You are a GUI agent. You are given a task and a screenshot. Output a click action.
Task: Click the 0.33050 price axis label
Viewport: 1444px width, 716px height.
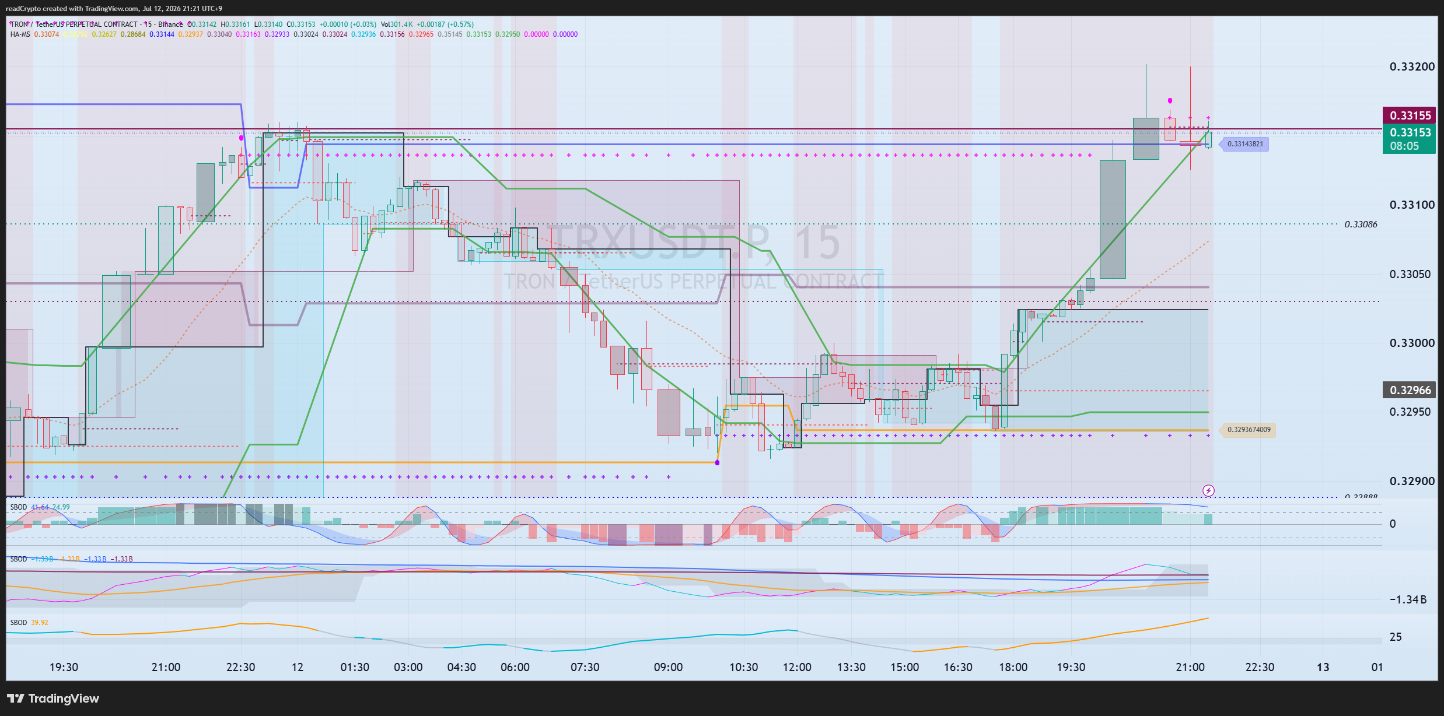click(x=1410, y=274)
